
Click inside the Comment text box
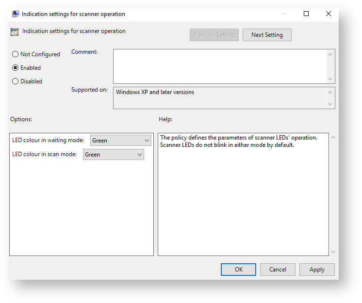(x=219, y=66)
